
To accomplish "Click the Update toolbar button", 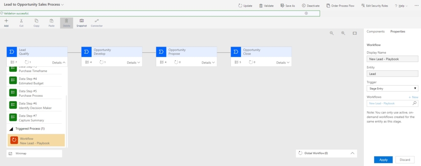I will (245, 6).
